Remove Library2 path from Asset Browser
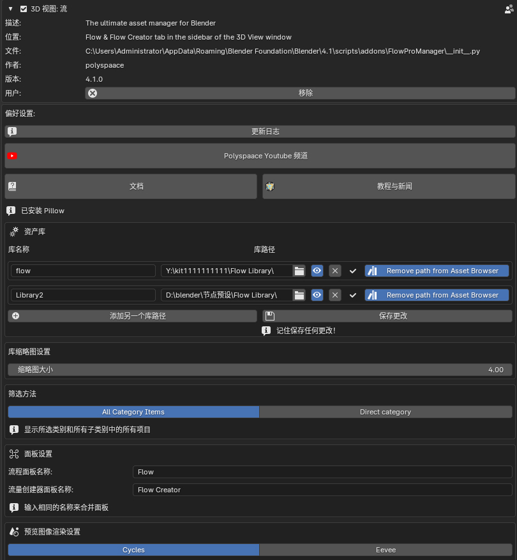This screenshot has width=517, height=560. [437, 295]
